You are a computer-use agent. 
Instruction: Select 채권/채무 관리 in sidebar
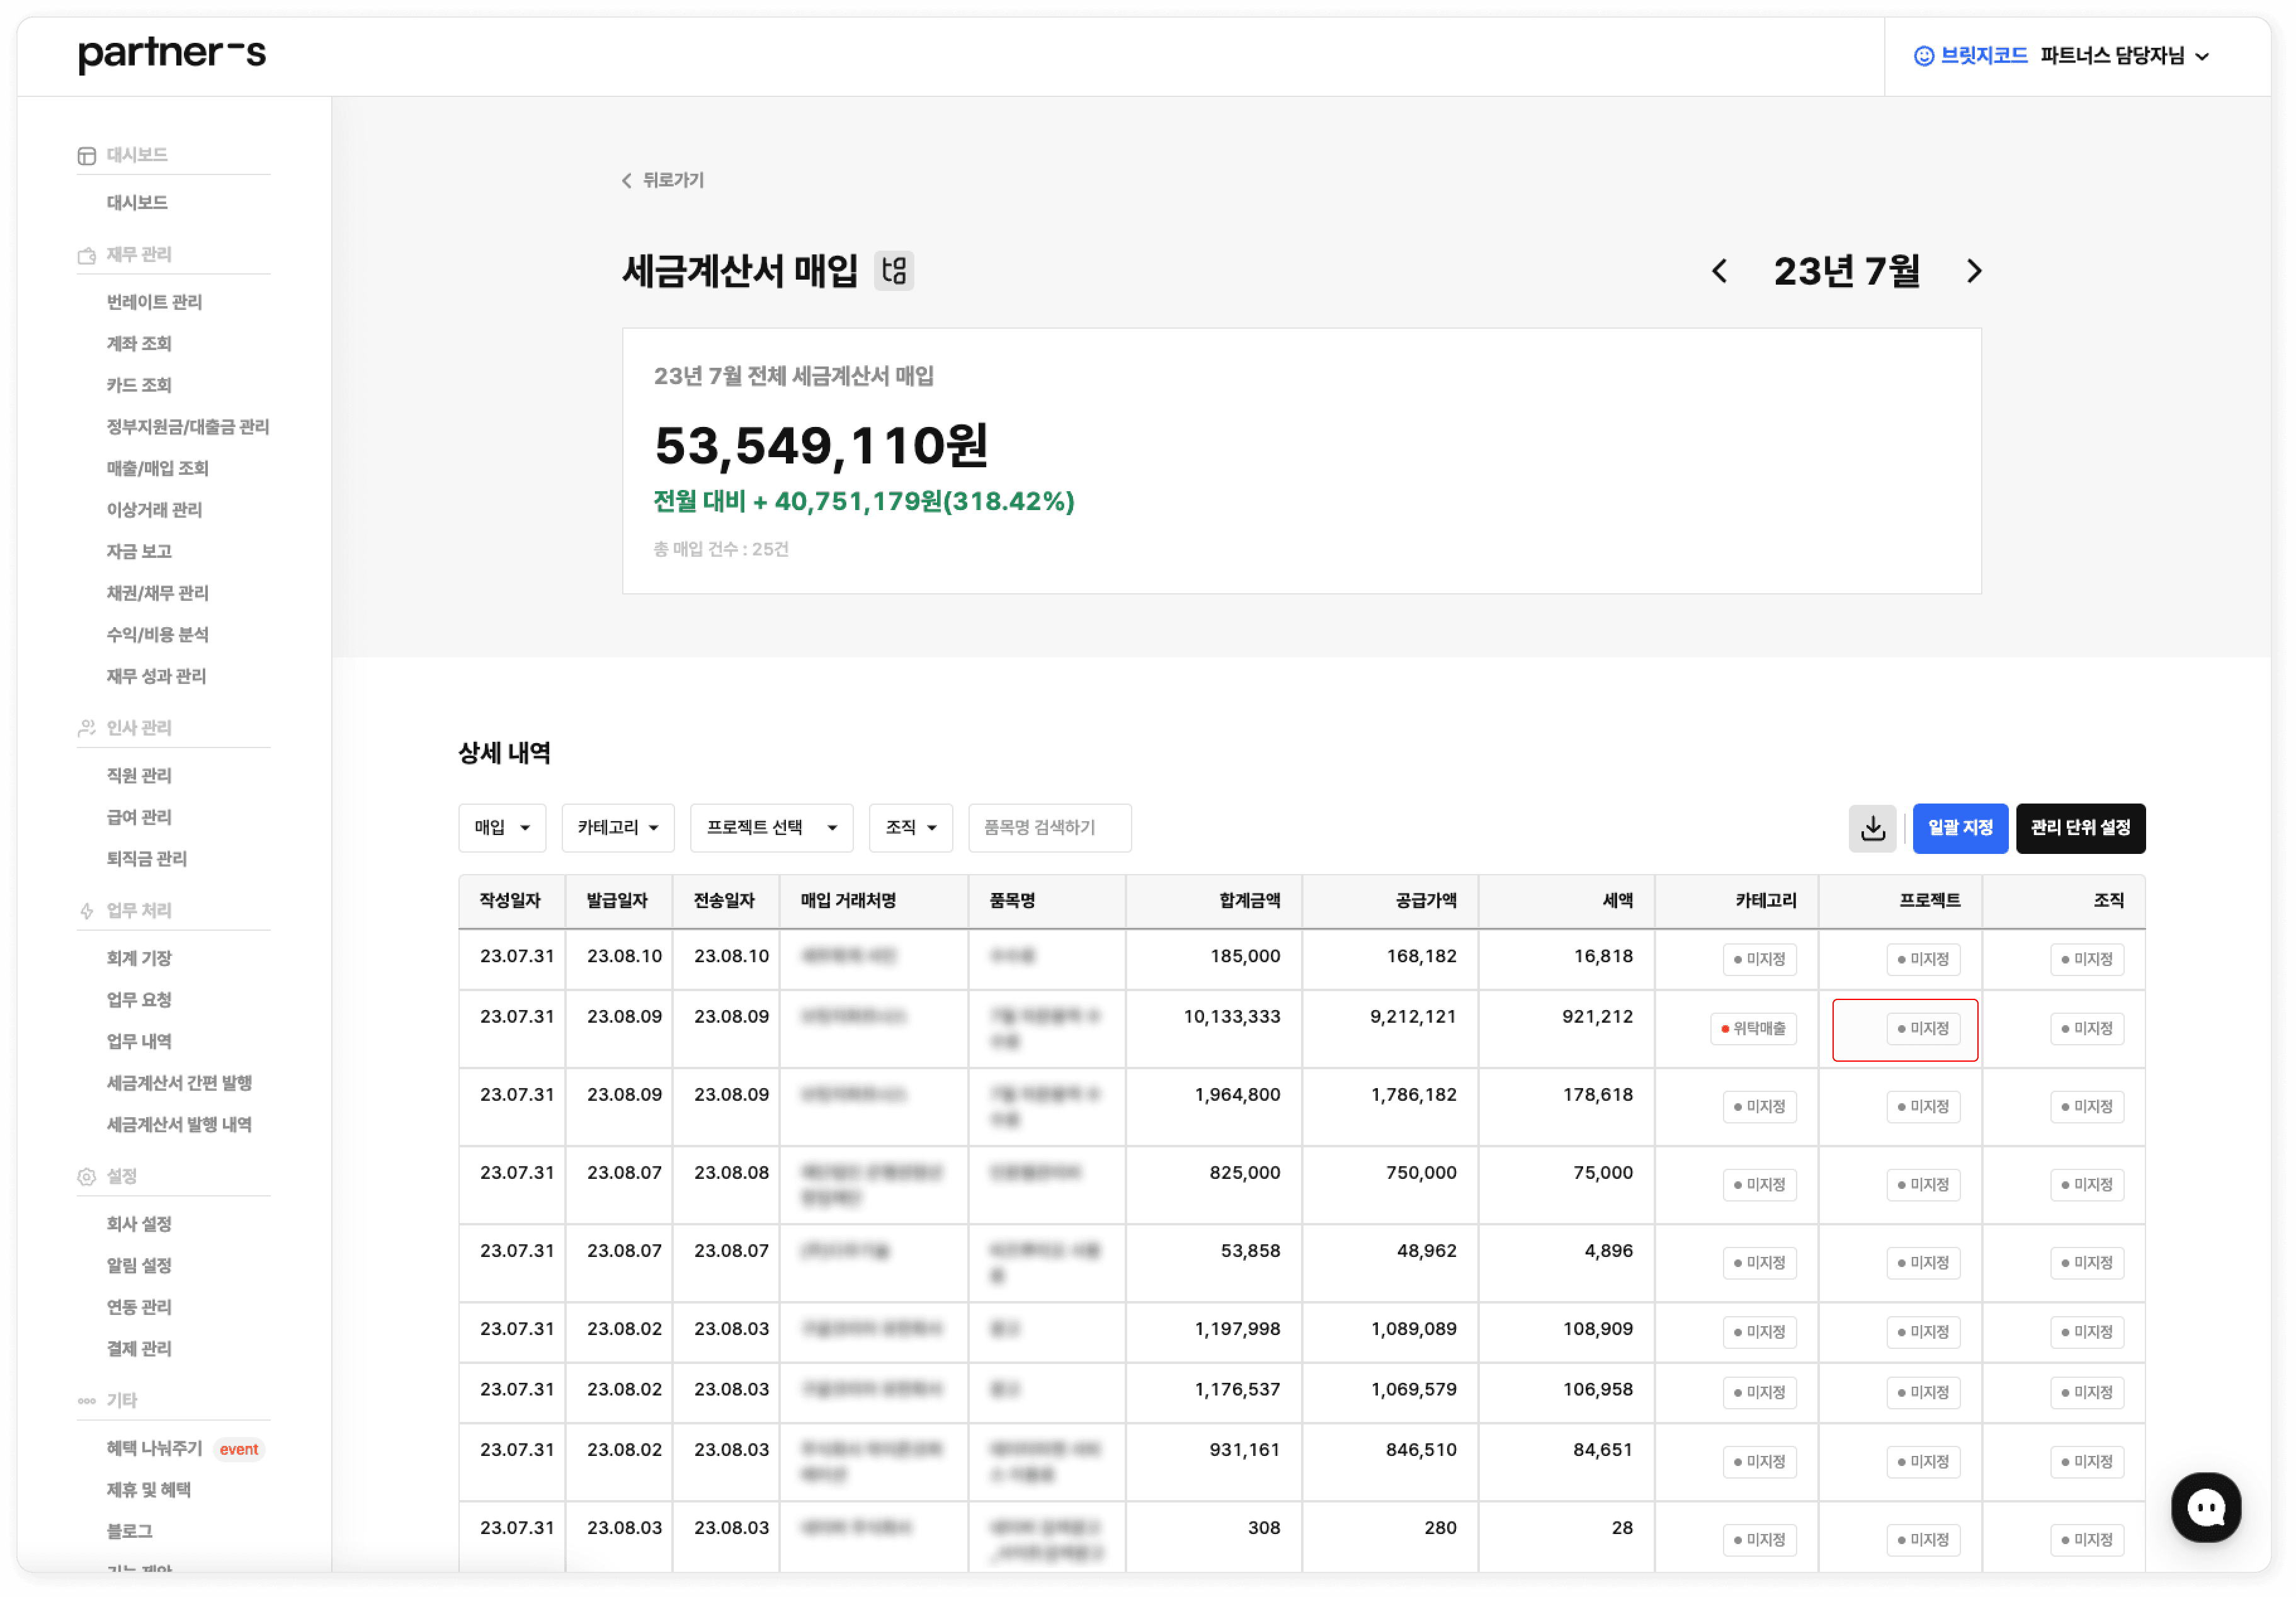(157, 594)
